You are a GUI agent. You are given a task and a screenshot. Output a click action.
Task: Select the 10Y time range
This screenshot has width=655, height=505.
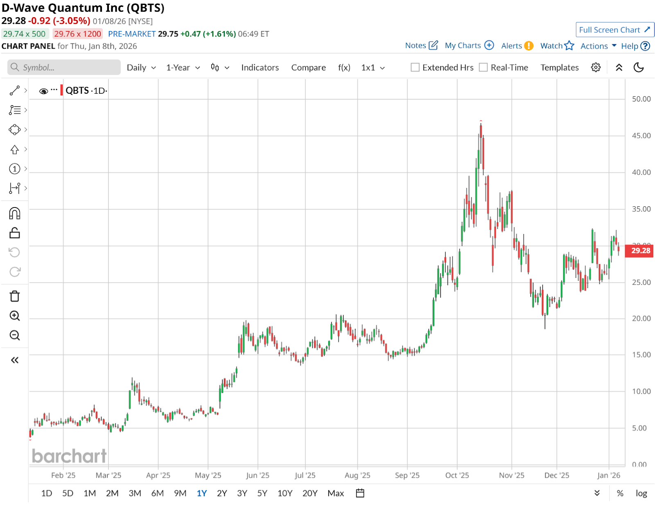click(285, 493)
